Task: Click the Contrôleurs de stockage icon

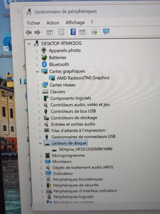Action: click(46, 118)
